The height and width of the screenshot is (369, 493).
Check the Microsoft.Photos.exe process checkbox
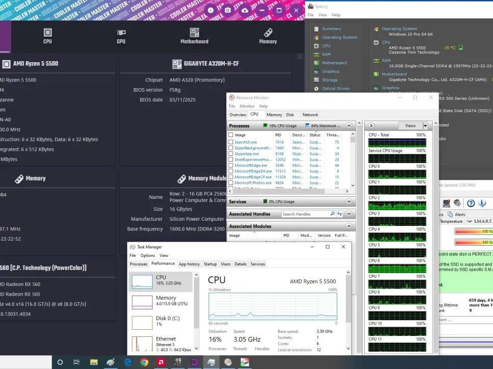point(231,183)
